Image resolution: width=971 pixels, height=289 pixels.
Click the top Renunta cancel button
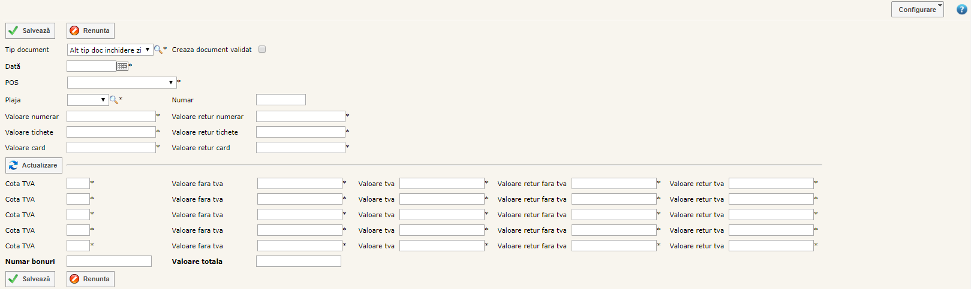[x=90, y=31]
